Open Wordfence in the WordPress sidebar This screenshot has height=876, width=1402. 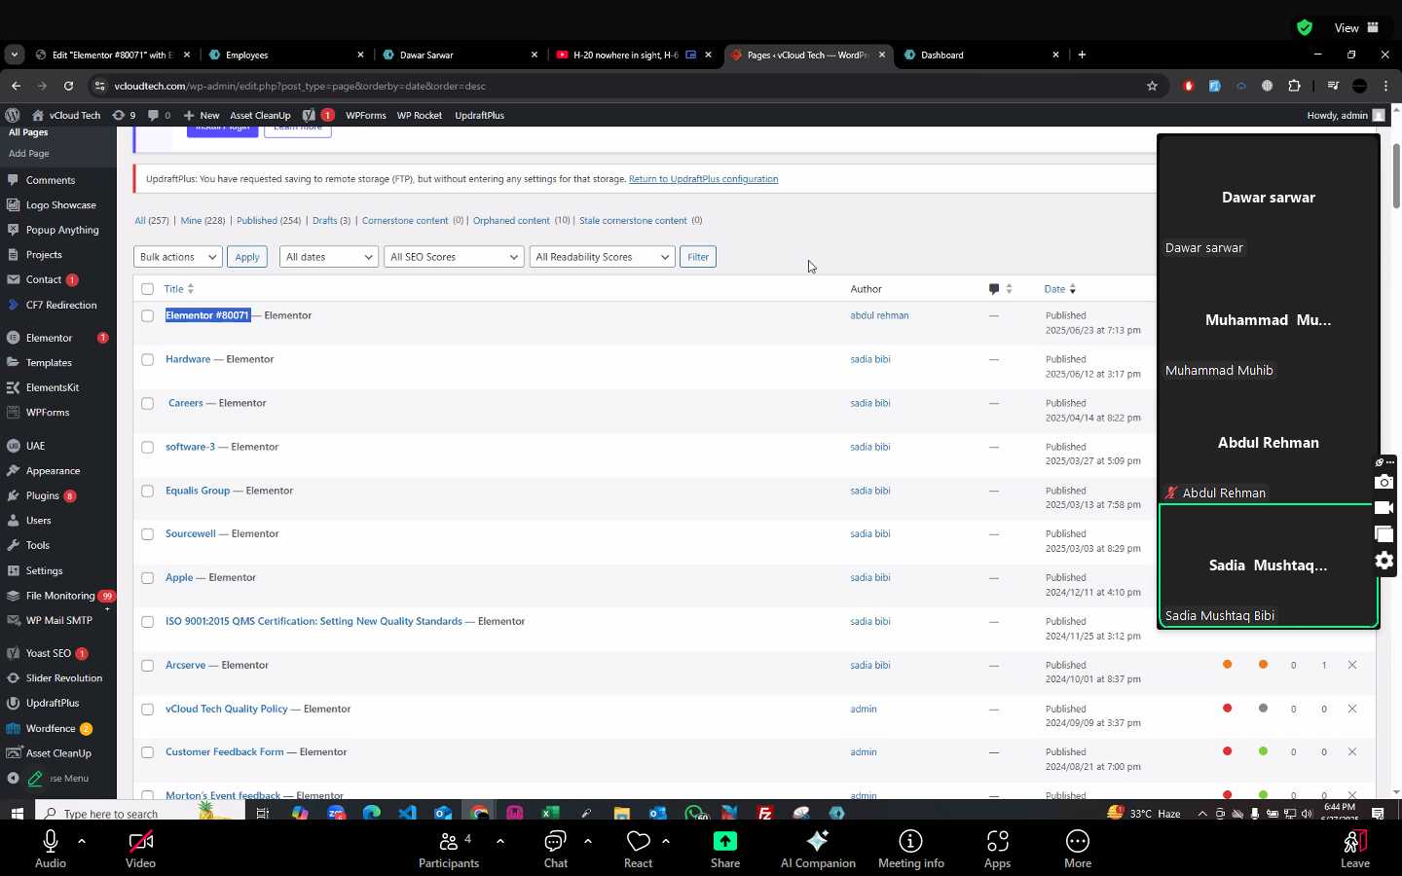(51, 728)
